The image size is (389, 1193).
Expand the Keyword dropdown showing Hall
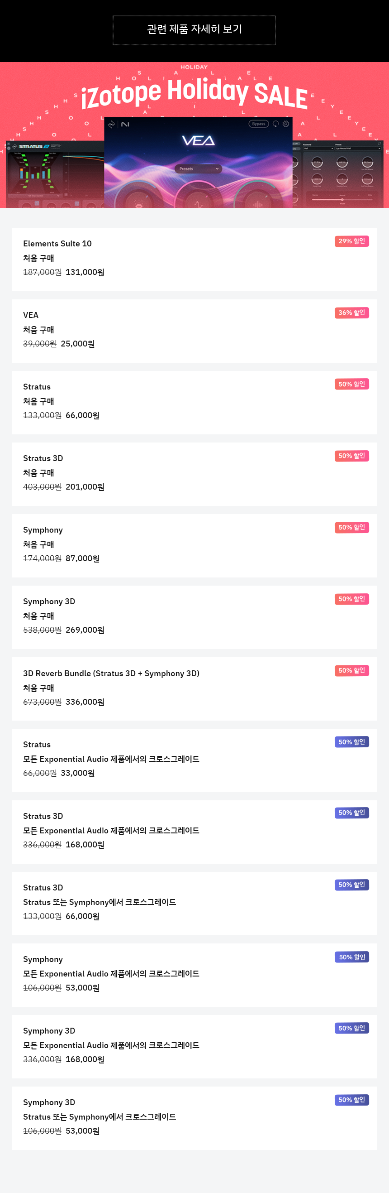[318, 149]
